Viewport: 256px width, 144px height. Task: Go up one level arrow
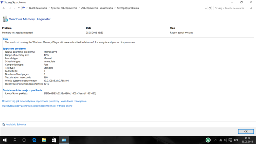click(x=19, y=8)
